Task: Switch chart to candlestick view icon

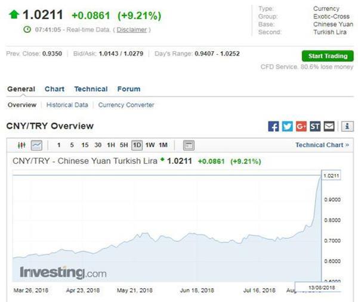Action: click(x=21, y=145)
